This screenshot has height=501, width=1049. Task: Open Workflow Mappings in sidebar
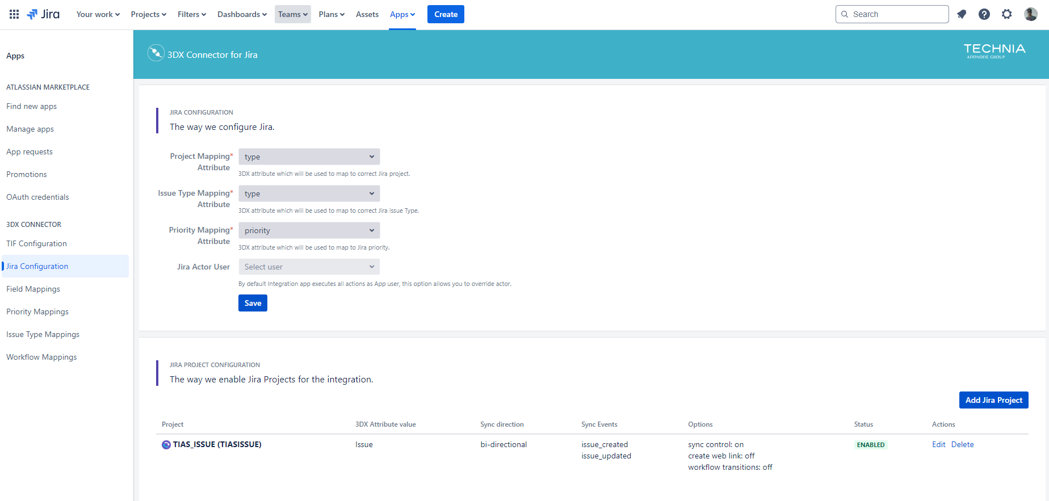coord(41,357)
